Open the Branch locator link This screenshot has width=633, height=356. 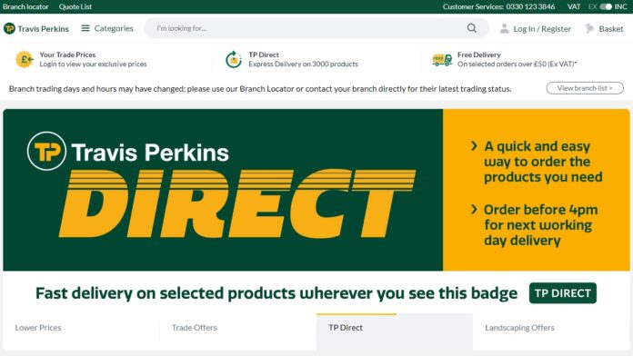tap(25, 6)
